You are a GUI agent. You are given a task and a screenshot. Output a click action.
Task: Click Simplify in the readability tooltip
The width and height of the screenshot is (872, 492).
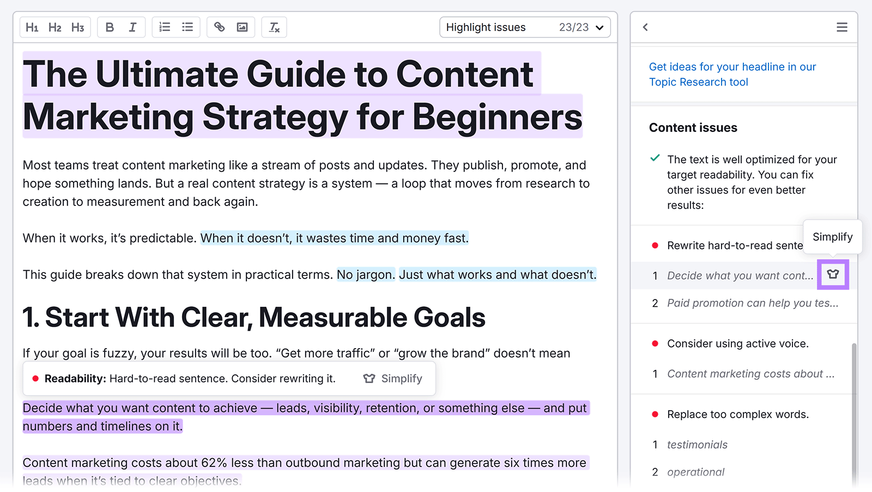tap(394, 378)
